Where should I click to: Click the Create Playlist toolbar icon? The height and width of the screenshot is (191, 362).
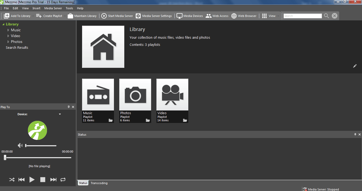(39, 16)
